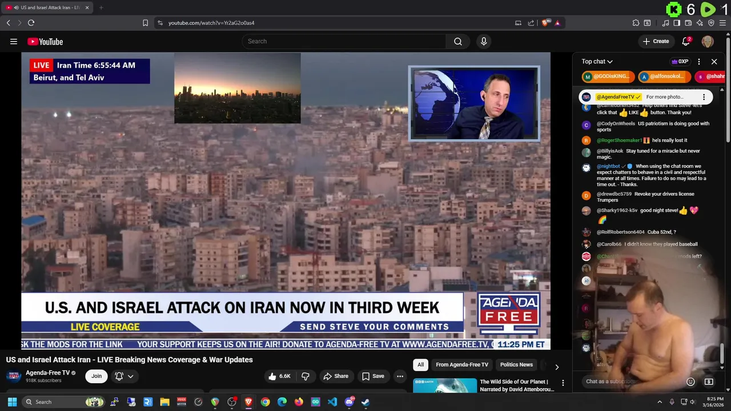Dislike the live stream video

click(306, 376)
